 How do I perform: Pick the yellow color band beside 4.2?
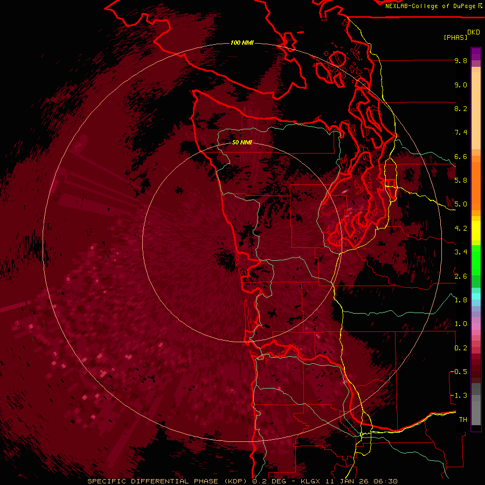476,231
